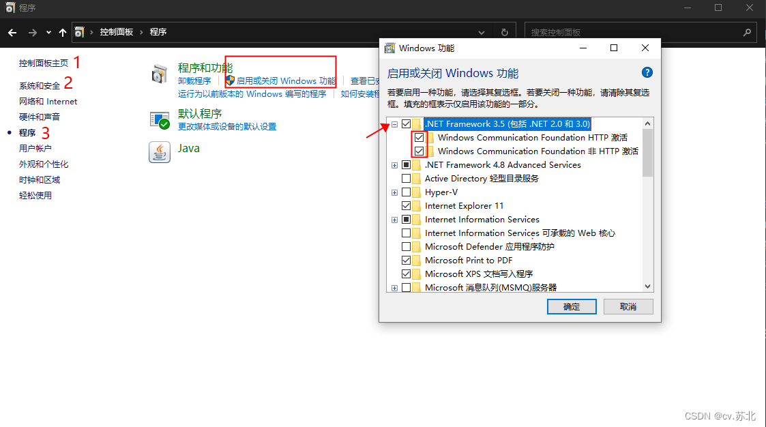This screenshot has width=766, height=427.
Task: Click the feature list scroll up arrow
Action: (648, 123)
